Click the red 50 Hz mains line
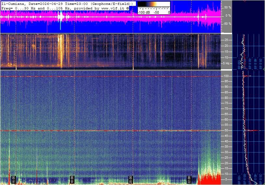 click(x=98, y=131)
